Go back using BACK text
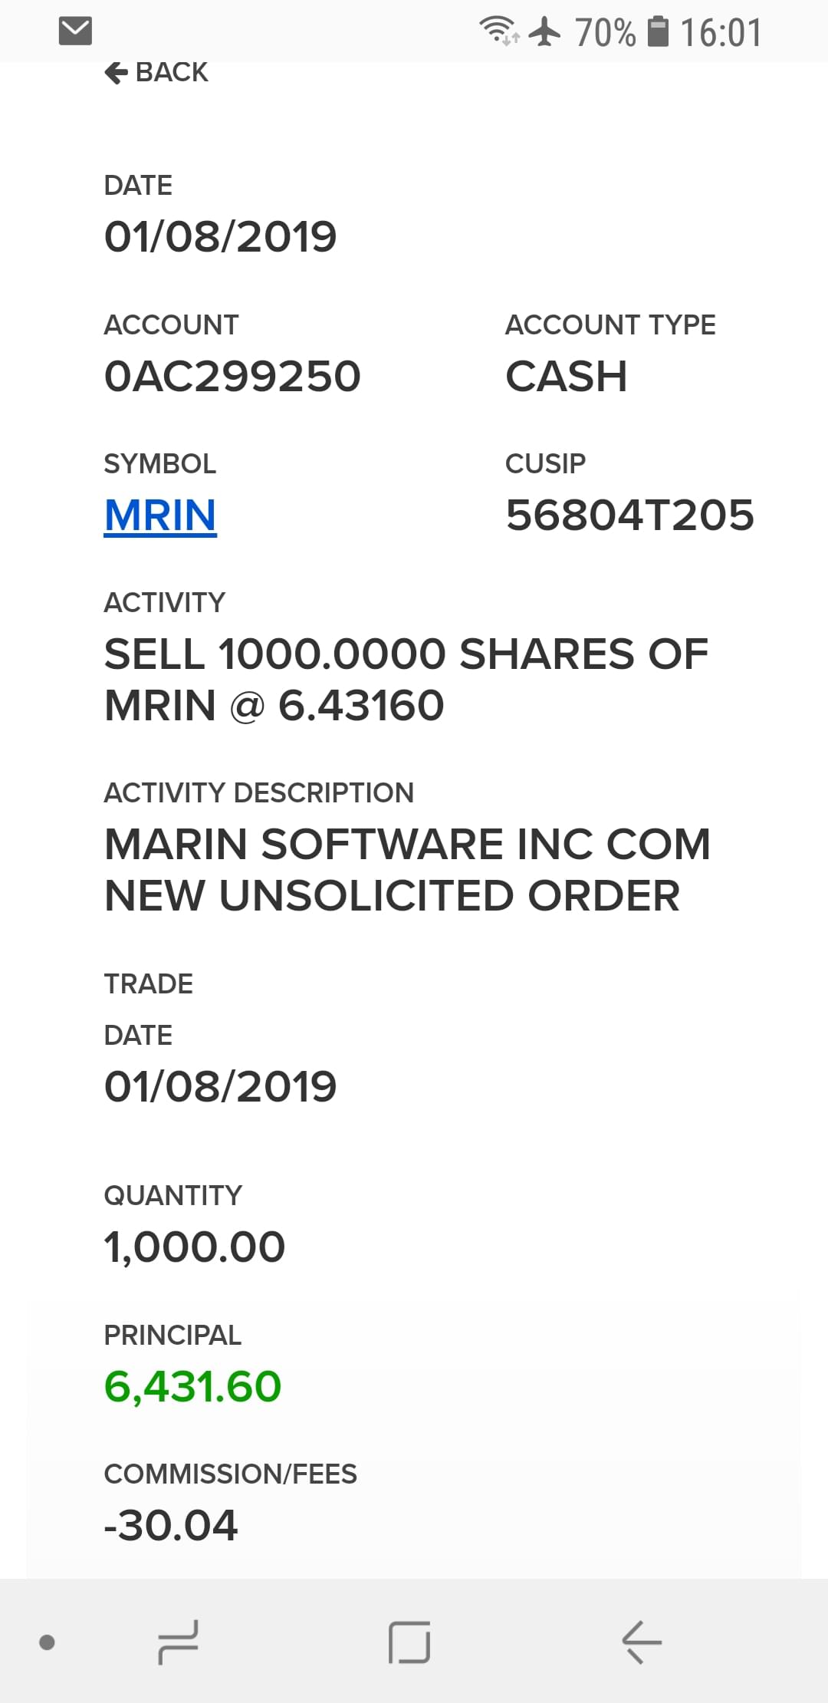 (x=172, y=73)
